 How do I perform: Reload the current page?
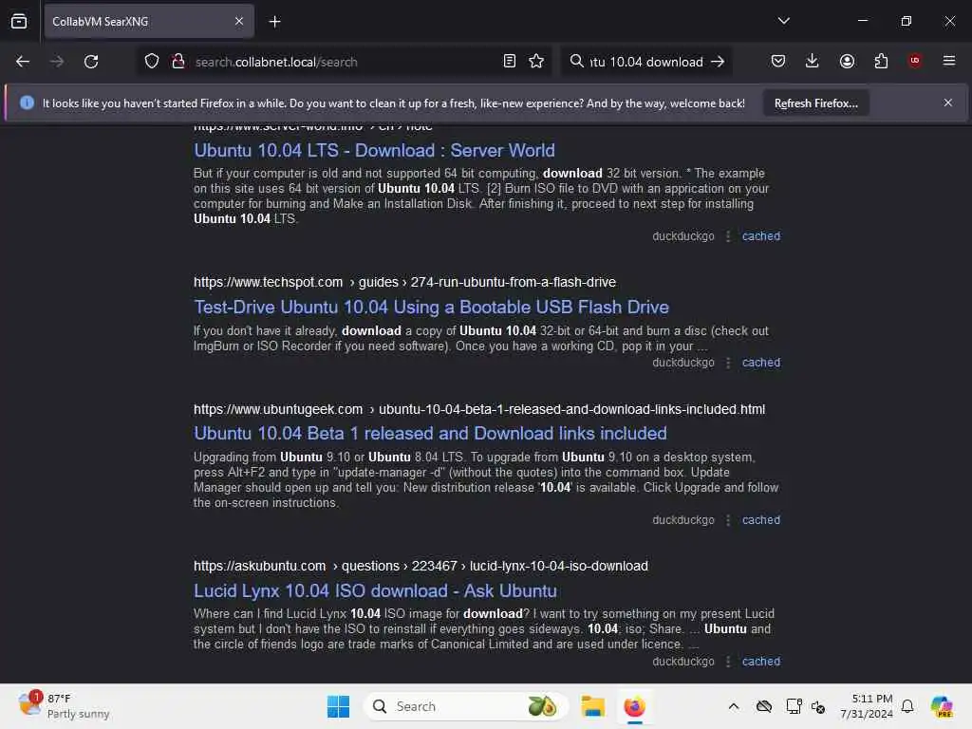[91, 62]
